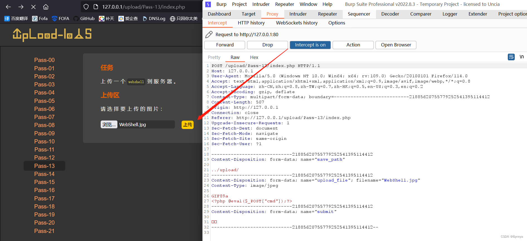Click Upload-labs logo
The width and height of the screenshot is (527, 241).
[x=52, y=34]
